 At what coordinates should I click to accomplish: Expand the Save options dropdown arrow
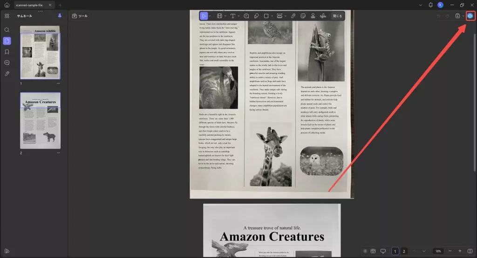(463, 16)
